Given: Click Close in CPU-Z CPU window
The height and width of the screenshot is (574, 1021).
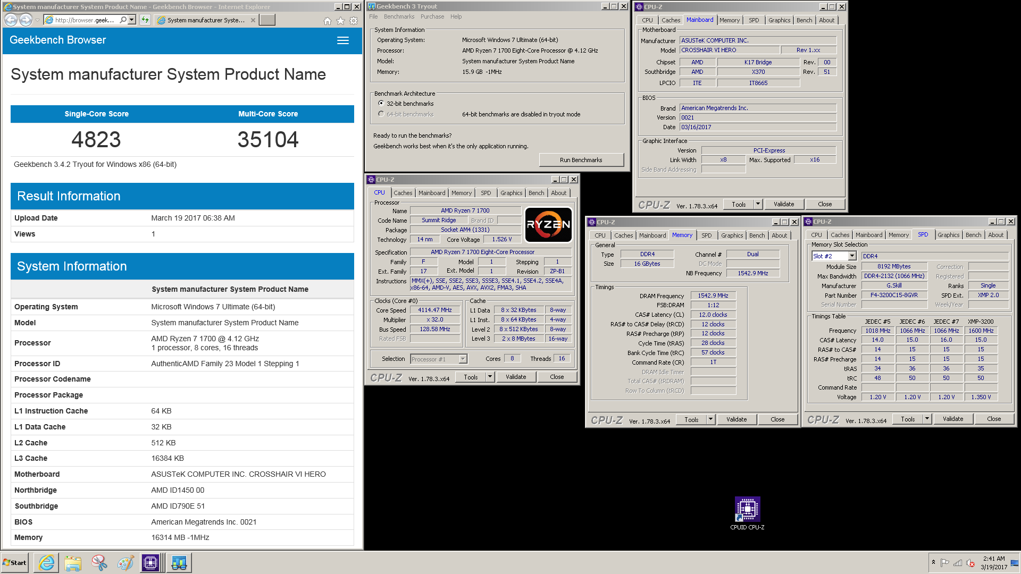Looking at the screenshot, I should click(x=557, y=377).
